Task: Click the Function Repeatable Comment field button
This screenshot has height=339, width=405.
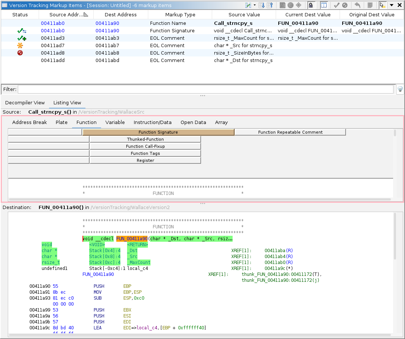Action: 290,132
